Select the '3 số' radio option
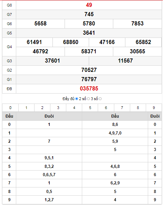The height and width of the screenshot is (205, 163). coord(100,99)
